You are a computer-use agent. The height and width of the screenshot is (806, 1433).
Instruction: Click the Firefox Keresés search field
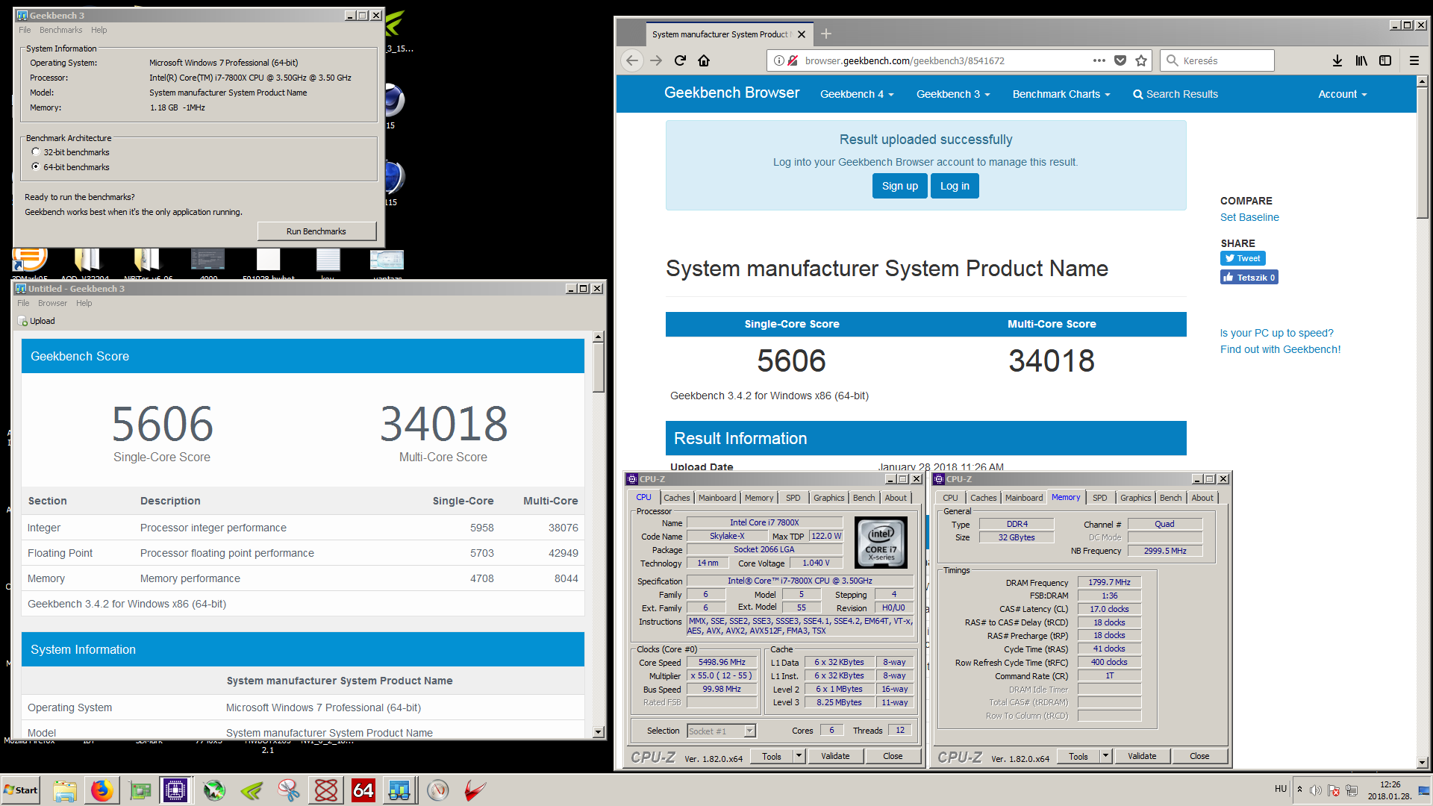[x=1217, y=60]
